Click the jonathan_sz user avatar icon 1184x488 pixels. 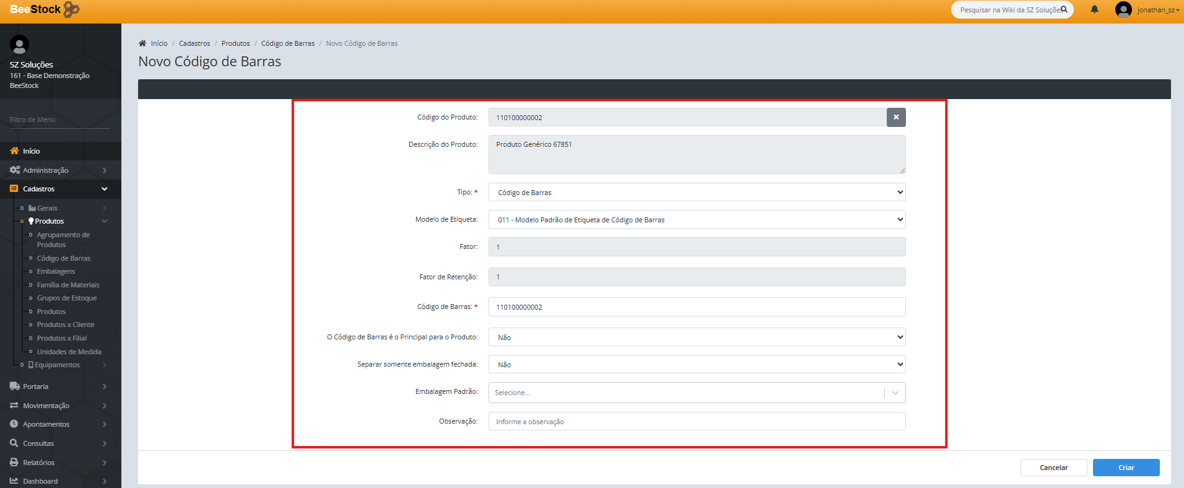(1123, 9)
